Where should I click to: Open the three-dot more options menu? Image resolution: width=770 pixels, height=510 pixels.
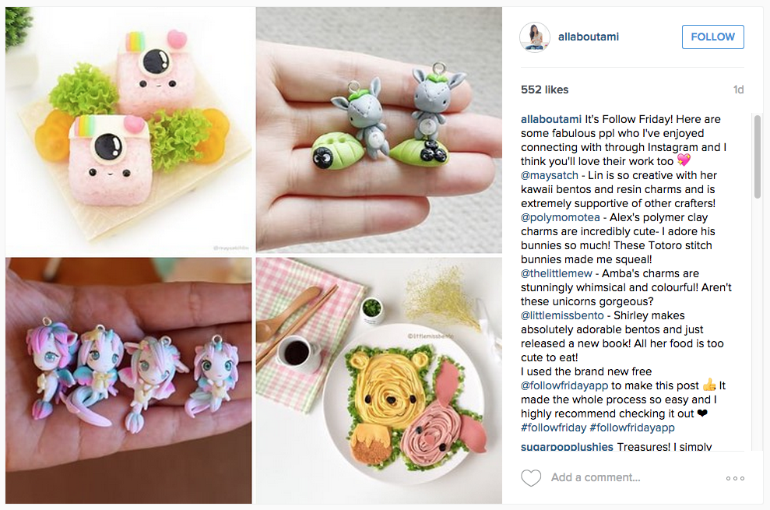pos(735,478)
